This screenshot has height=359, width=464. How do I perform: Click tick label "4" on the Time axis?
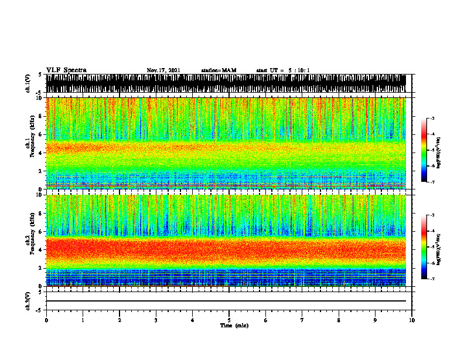(x=192, y=320)
